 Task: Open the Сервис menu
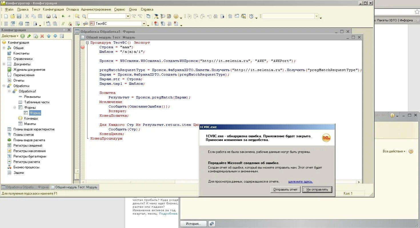(120, 9)
